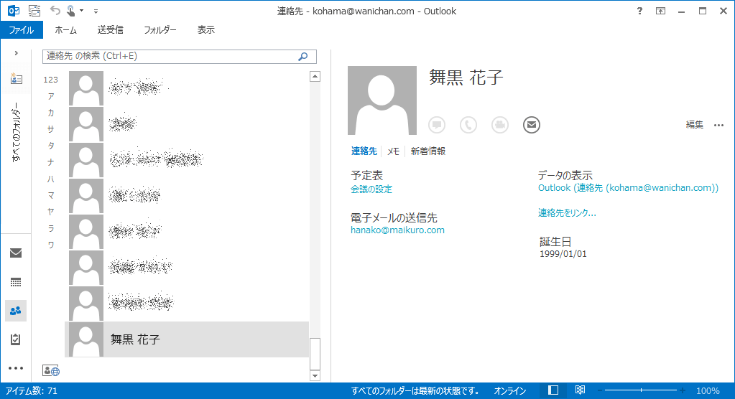The image size is (735, 399).
Task: Click the zoom in plus button
Action: (683, 390)
